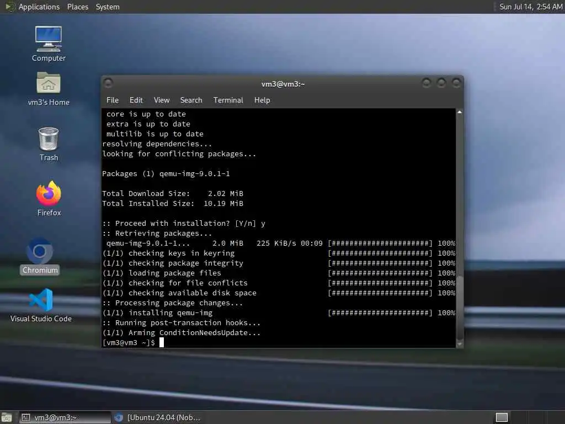The width and height of the screenshot is (565, 424).
Task: Click the terminal window menu button at title left
Action: 108,83
